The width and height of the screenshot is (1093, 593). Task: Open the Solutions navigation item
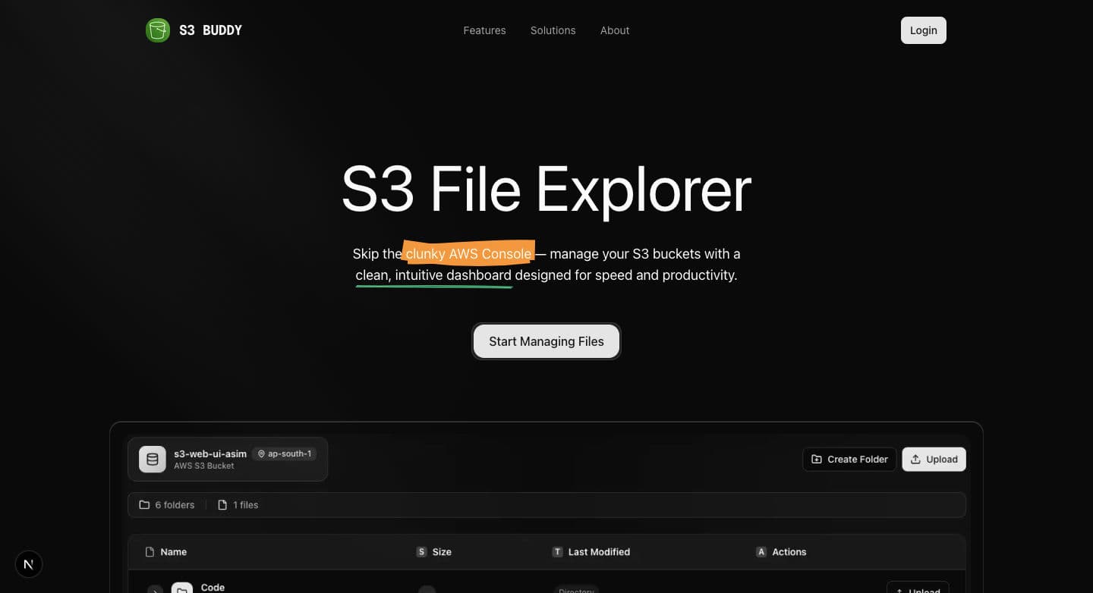[553, 30]
